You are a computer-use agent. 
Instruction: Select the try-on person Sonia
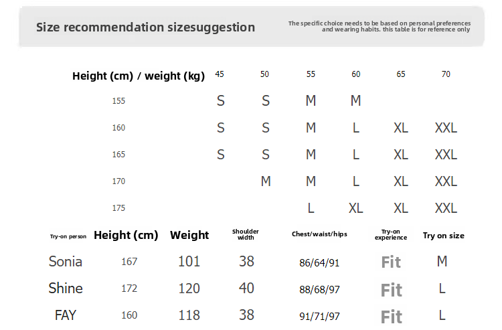click(66, 261)
